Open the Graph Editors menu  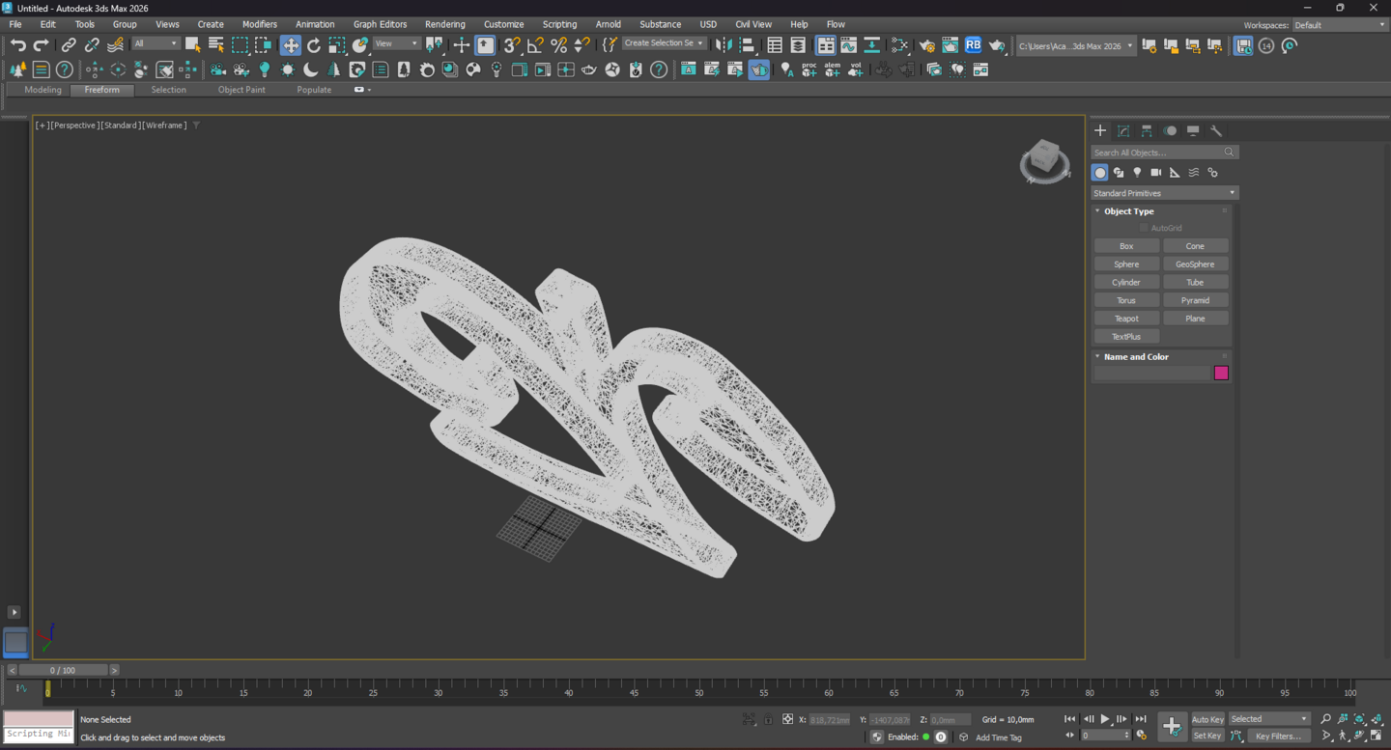380,24
